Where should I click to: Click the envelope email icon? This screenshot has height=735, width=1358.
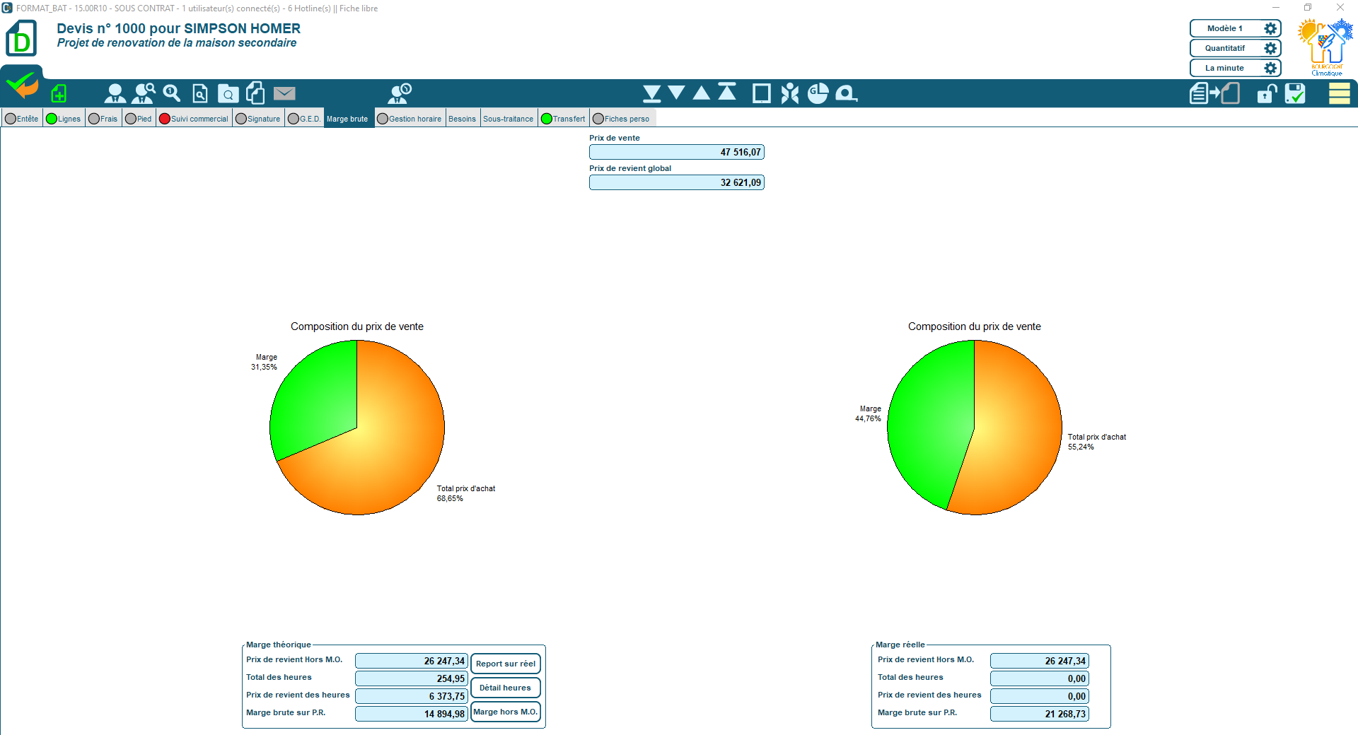(284, 93)
